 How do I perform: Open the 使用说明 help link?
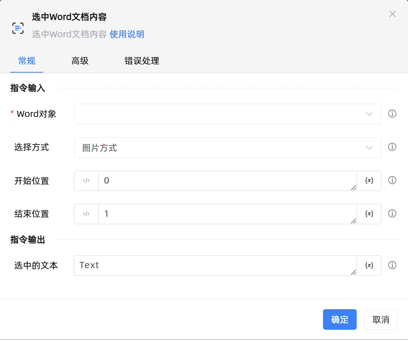(127, 34)
